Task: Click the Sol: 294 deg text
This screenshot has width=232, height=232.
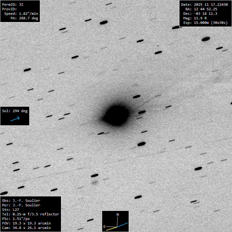Action: coord(15,111)
